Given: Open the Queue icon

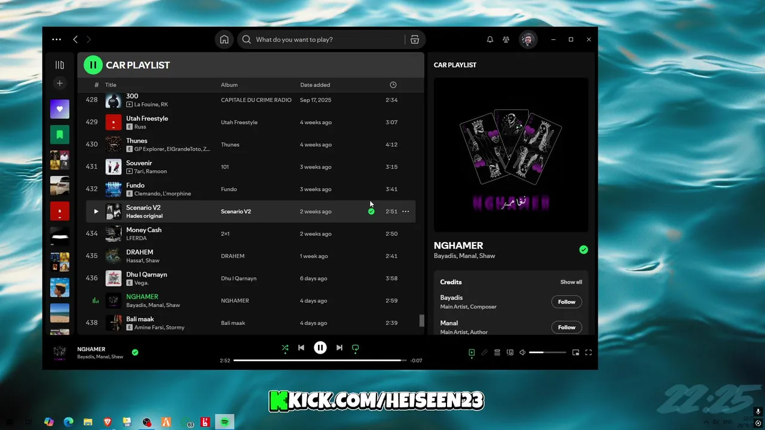Looking at the screenshot, I should 497,352.
